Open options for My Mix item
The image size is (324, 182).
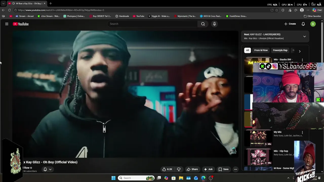302,132
